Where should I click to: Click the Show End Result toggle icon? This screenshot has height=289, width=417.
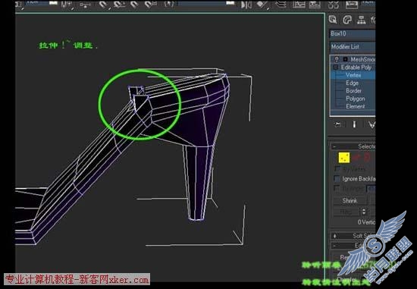tap(355, 124)
